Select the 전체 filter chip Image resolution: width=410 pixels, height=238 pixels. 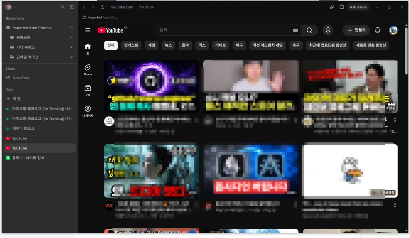point(111,45)
